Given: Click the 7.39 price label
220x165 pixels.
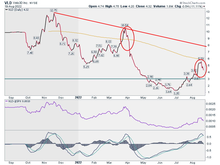Looking at the screenshot, I should click(114, 47).
